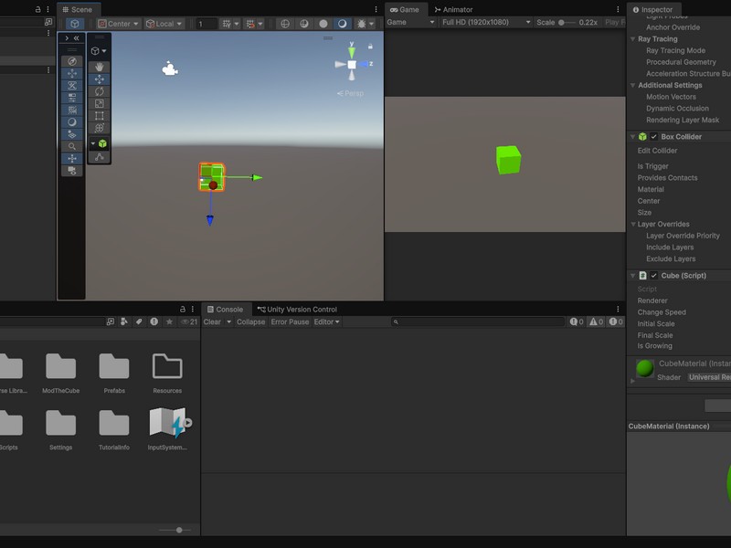
Task: Select the Rotate tool
Action: pos(100,91)
